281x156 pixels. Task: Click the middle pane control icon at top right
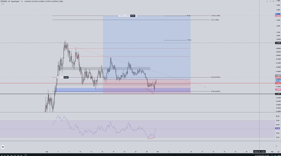click(270, 1)
